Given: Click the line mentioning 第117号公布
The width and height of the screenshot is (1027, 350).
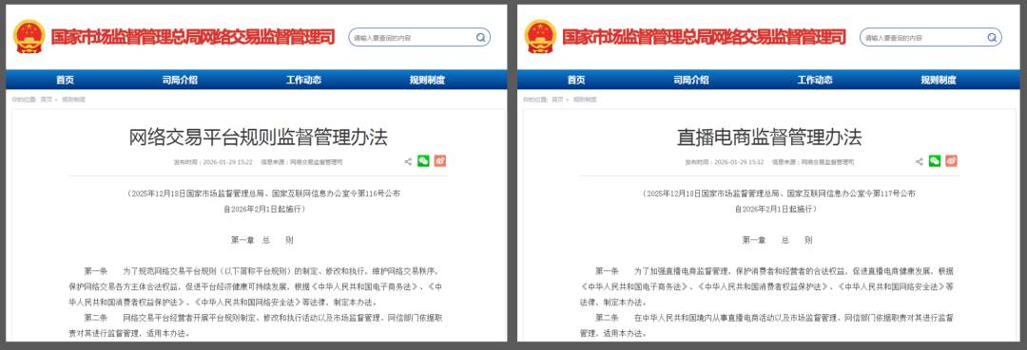Looking at the screenshot, I should pyautogui.click(x=778, y=193).
